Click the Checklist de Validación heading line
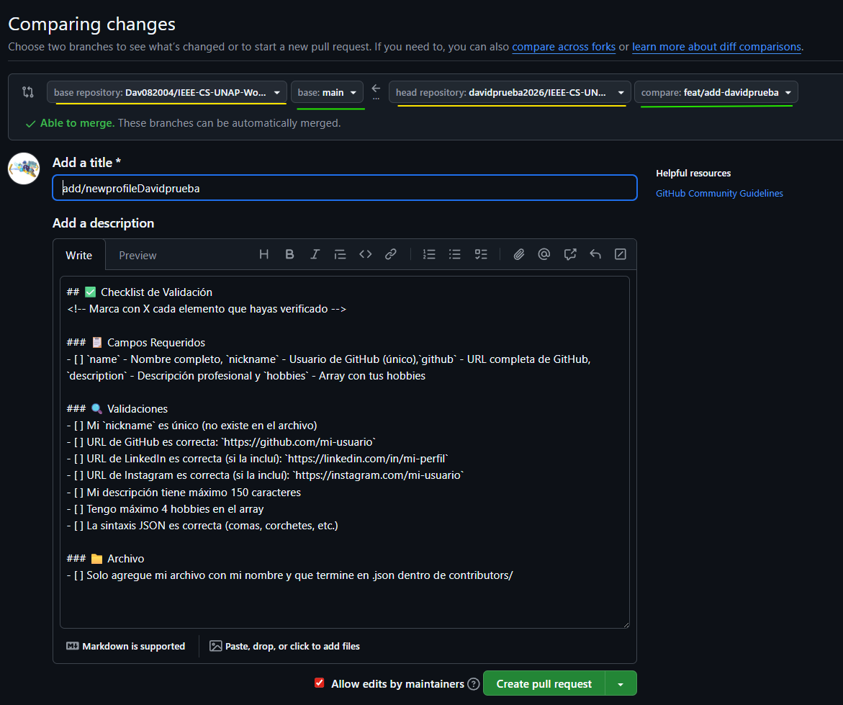This screenshot has height=705, width=843. tap(140, 292)
